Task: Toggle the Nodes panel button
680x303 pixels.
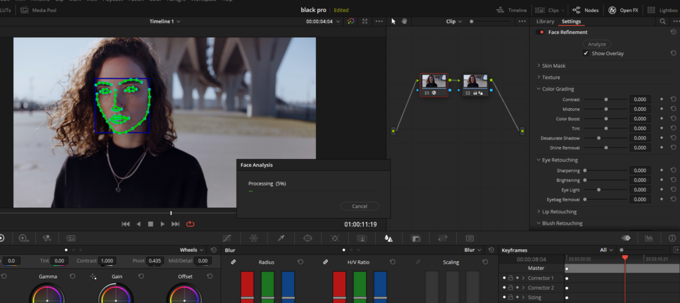Action: click(585, 10)
